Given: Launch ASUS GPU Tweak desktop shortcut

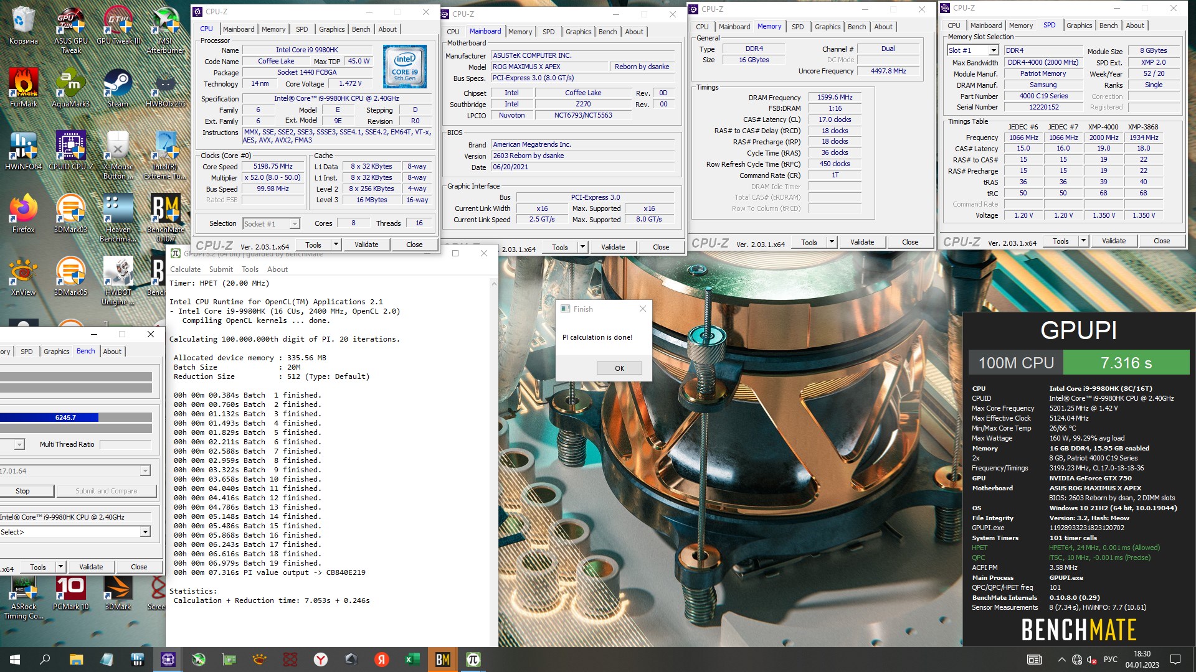Looking at the screenshot, I should pyautogui.click(x=71, y=30).
